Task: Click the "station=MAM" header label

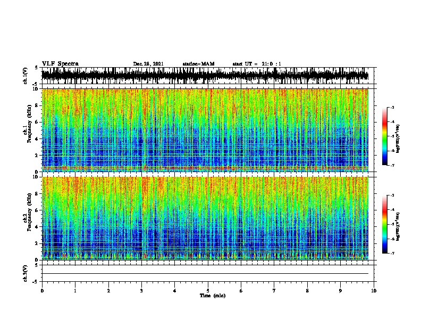Action: 198,64
